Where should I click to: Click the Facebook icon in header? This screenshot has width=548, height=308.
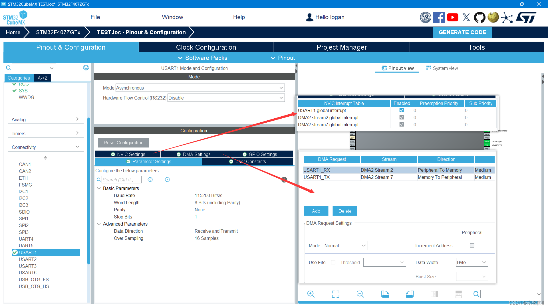pyautogui.click(x=439, y=17)
